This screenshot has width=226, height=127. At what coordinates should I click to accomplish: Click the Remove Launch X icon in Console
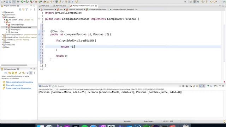tap(183, 86)
